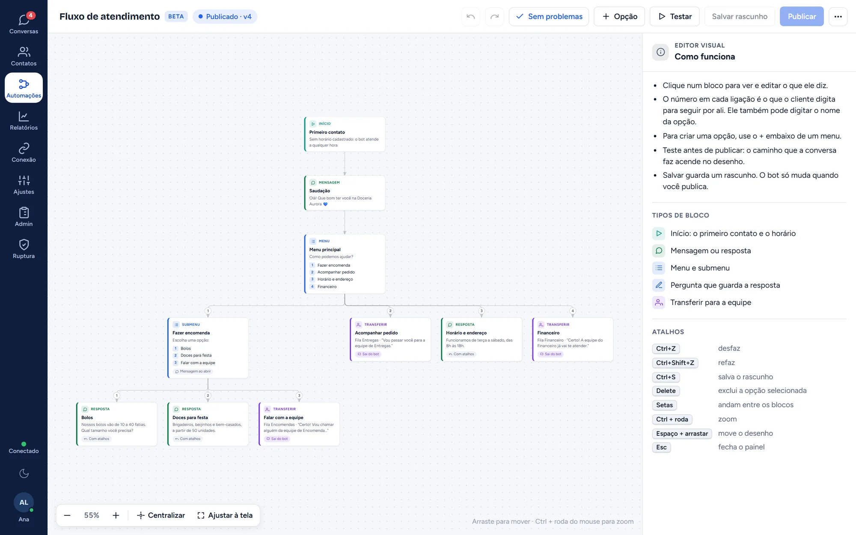The height and width of the screenshot is (535, 856).
Task: Open the Publicado v4 version badge
Action: point(225,16)
